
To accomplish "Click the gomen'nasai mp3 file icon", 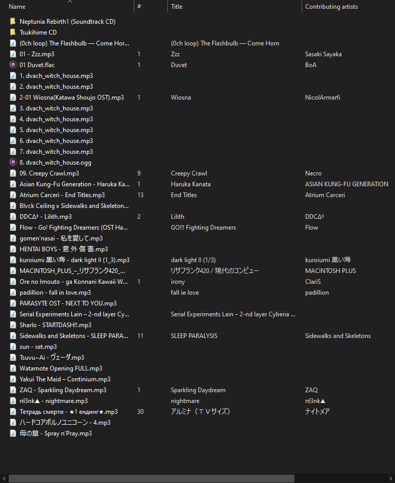I will coord(13,238).
